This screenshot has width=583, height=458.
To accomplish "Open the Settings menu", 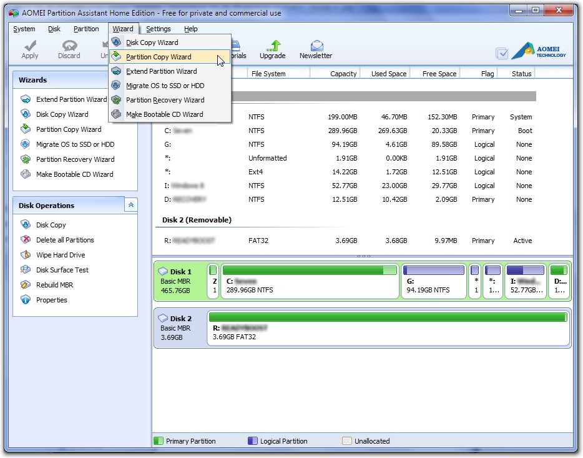I will pyautogui.click(x=159, y=29).
